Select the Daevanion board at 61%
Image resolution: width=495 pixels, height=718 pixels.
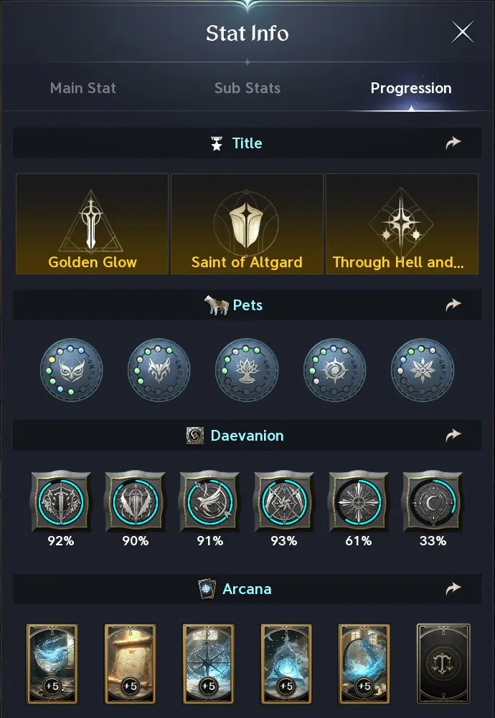point(358,503)
